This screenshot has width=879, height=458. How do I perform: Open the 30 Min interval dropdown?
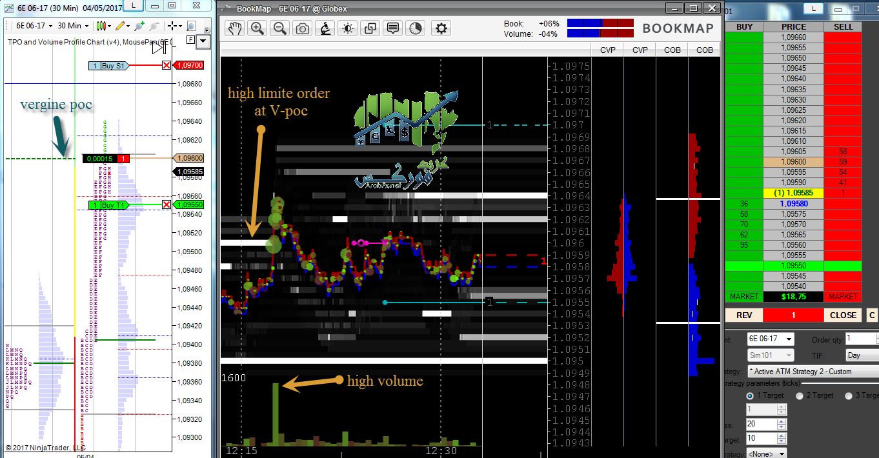click(x=73, y=26)
